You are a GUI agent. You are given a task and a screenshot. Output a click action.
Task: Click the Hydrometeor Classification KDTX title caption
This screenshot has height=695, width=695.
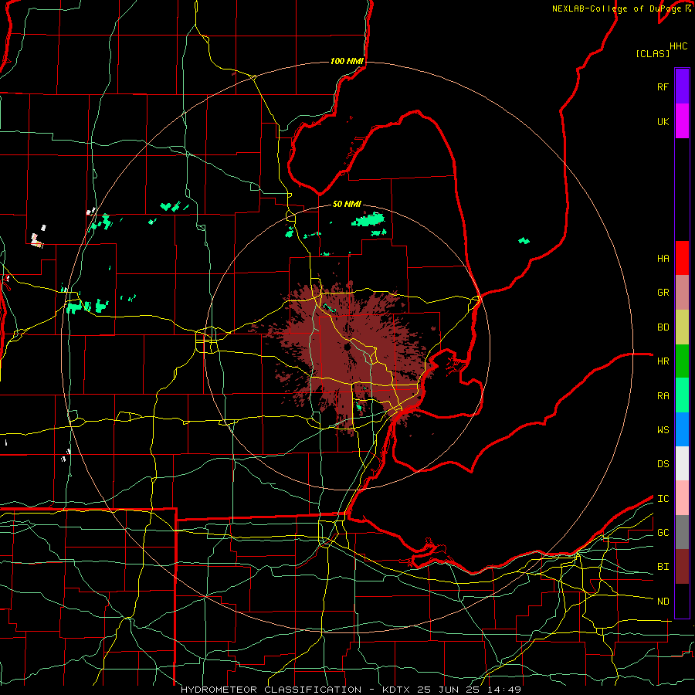(x=351, y=690)
